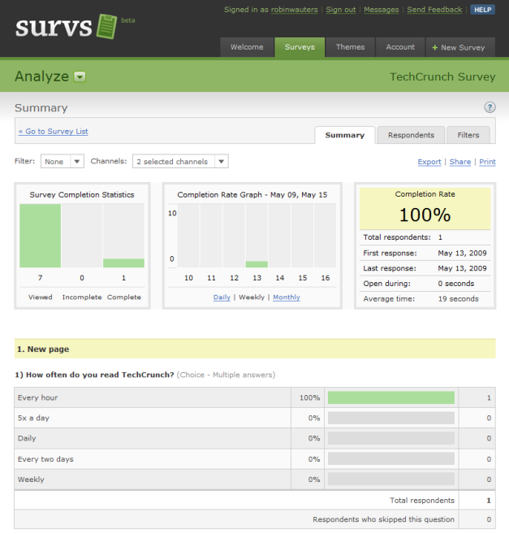Click the Go to Survey List link

[x=54, y=132]
